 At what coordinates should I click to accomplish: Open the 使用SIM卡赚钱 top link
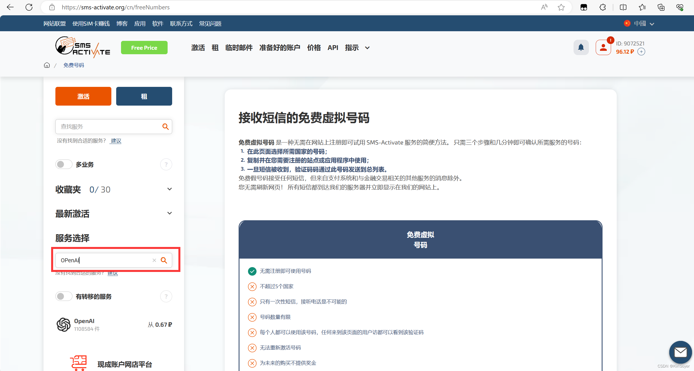click(x=91, y=24)
